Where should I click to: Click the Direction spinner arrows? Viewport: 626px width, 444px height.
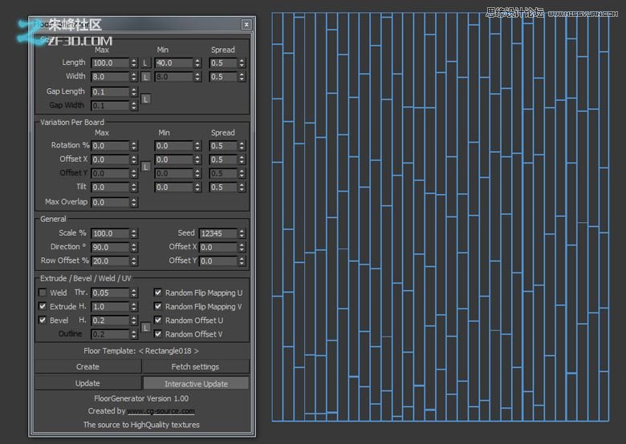134,248
